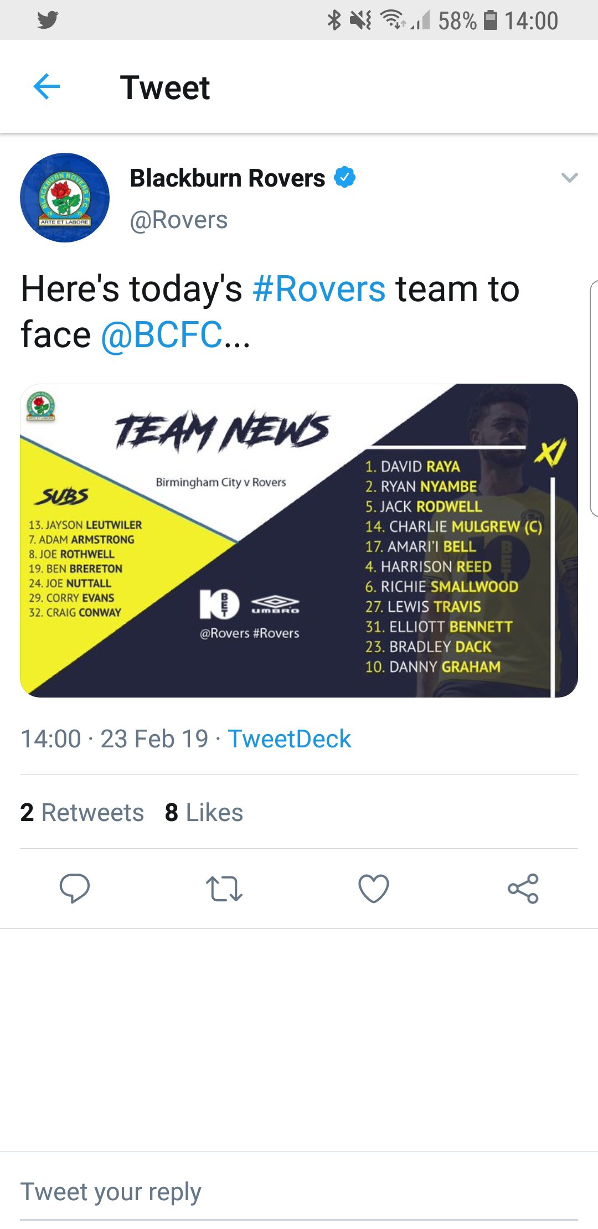Like the tweet with heart icon
The image size is (598, 1229).
click(x=374, y=889)
